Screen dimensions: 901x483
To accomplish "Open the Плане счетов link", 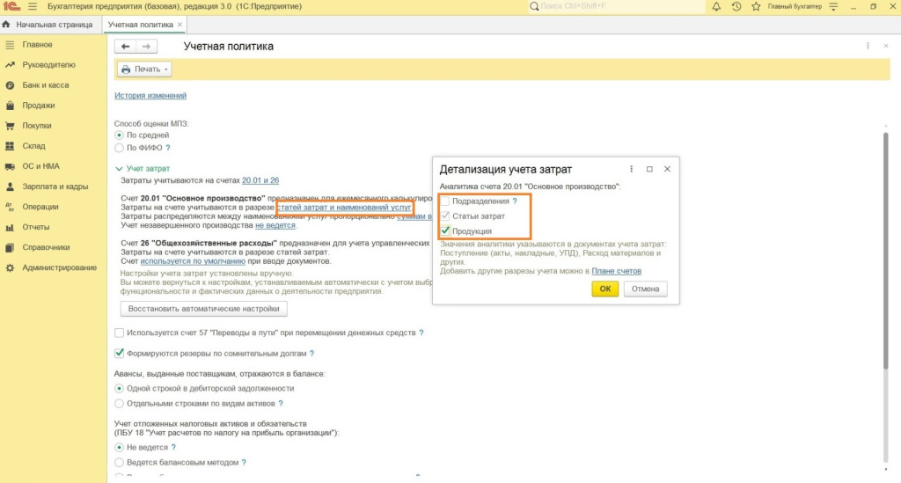I will [616, 271].
